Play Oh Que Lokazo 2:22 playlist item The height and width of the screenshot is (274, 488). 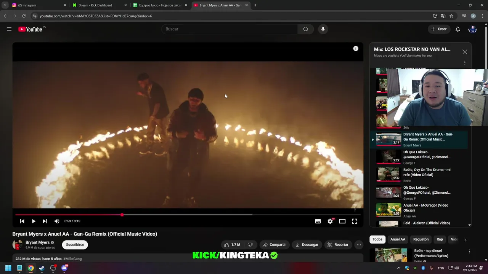418,157
